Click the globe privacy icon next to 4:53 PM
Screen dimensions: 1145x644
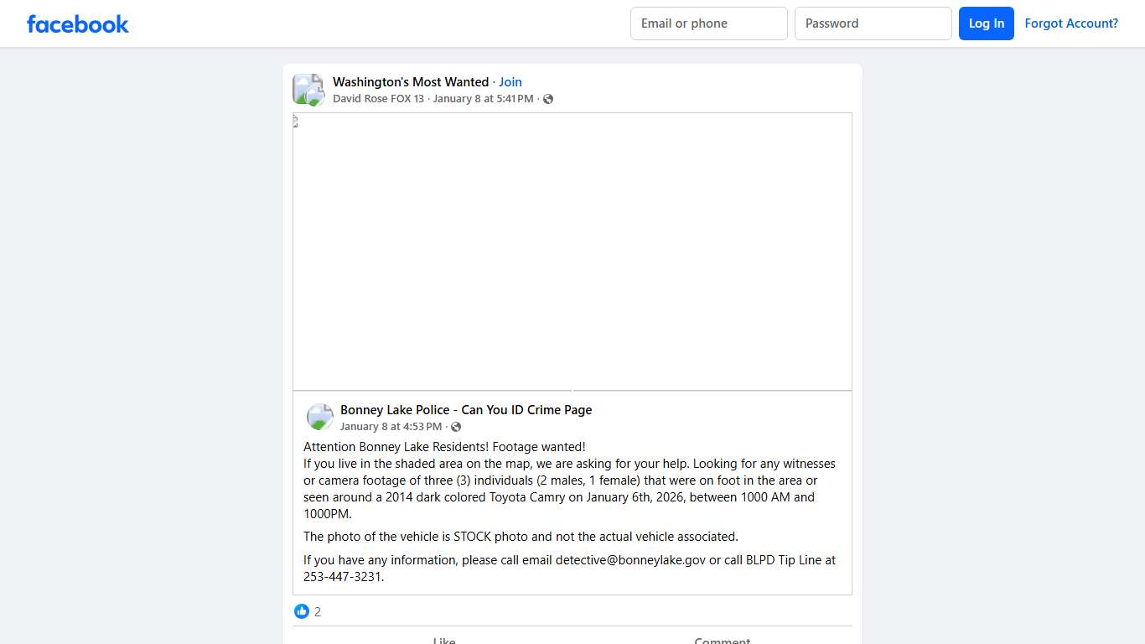tap(456, 426)
